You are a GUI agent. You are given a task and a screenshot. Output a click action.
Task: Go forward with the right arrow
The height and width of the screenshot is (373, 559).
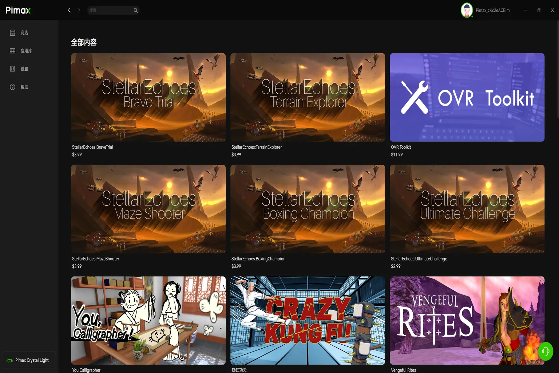79,10
